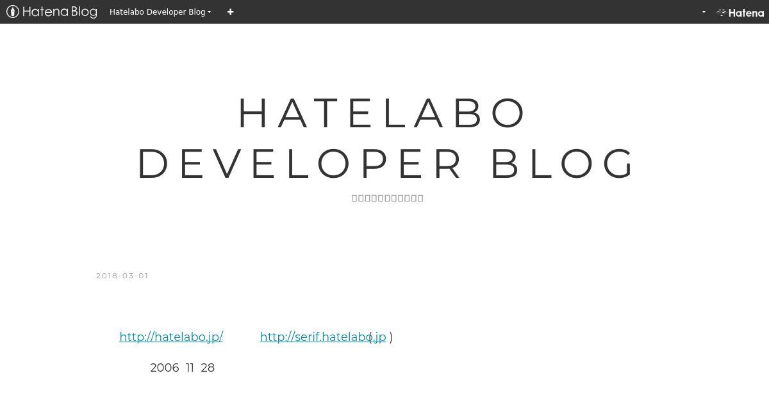The height and width of the screenshot is (403, 769).
Task: Open the account dropdown arrow near Hatena logo
Action: 704,12
